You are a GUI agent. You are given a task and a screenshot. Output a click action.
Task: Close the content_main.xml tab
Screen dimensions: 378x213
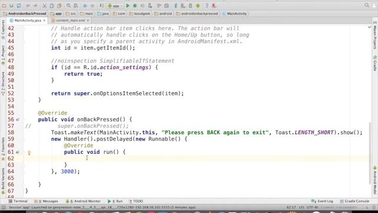coord(88,21)
